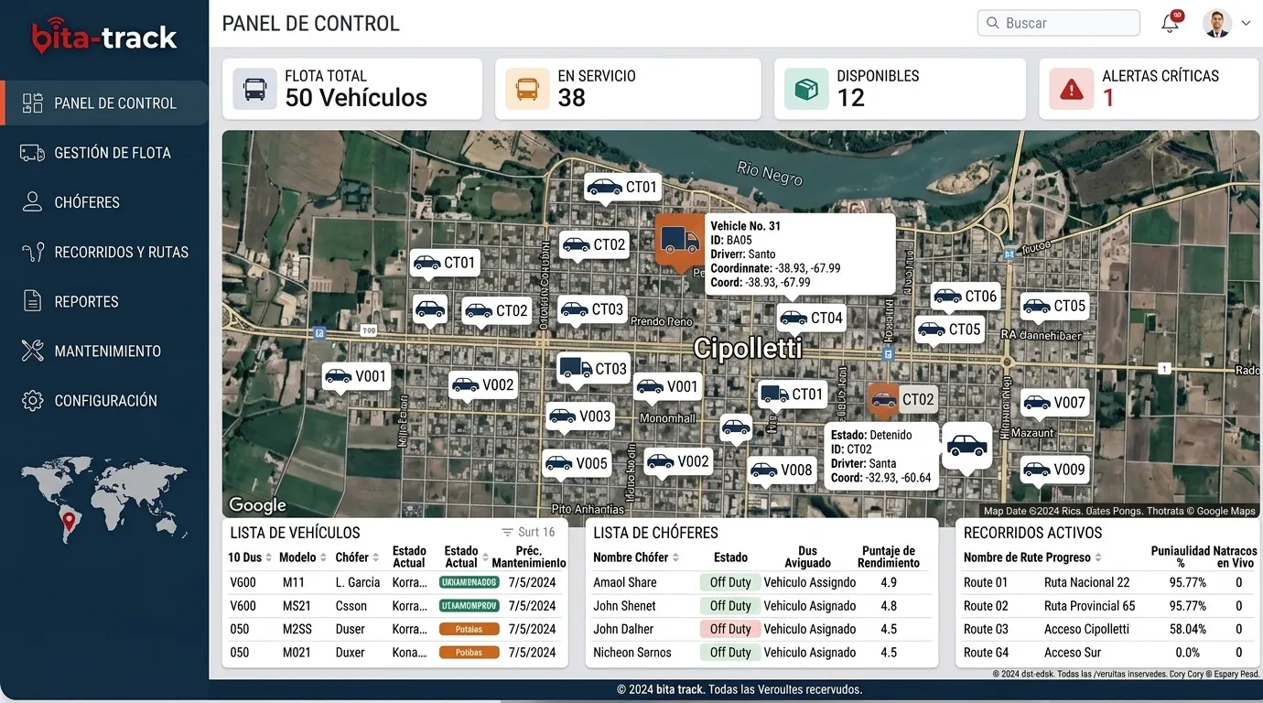The height and width of the screenshot is (703, 1263).
Task: Click the CT03 truck marker on map
Action: 594,369
